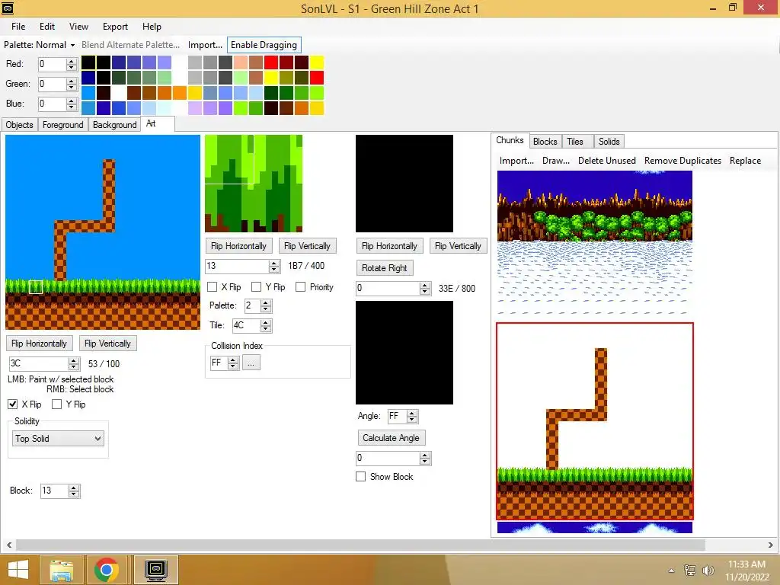Select the red-outlined grass chunk thumbnail
780x585 pixels.
tap(594, 421)
